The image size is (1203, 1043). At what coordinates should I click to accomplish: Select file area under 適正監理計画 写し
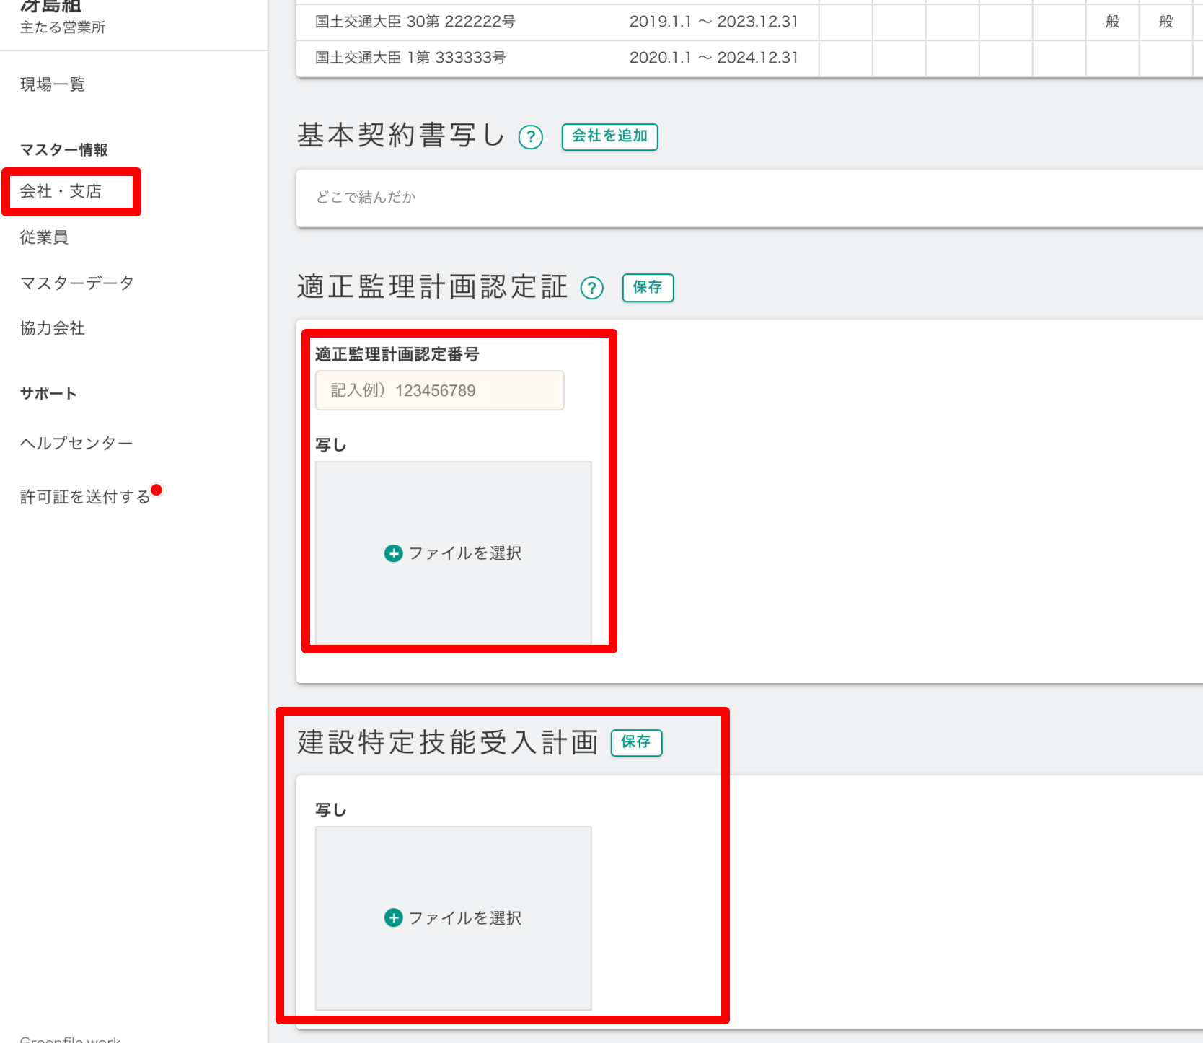(x=453, y=553)
